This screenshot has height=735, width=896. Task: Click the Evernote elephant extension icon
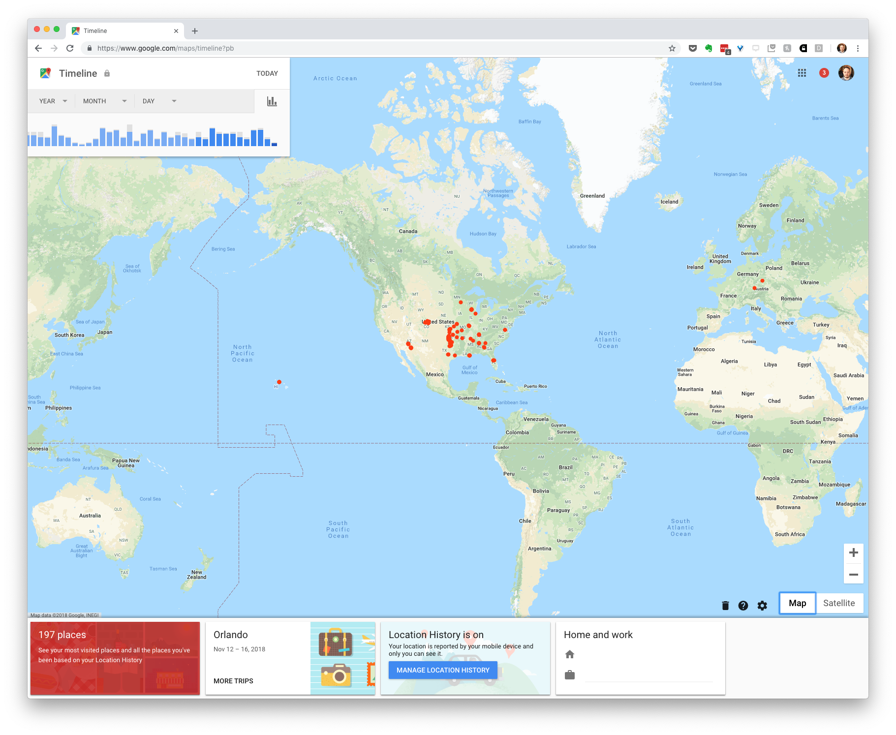pyautogui.click(x=709, y=48)
